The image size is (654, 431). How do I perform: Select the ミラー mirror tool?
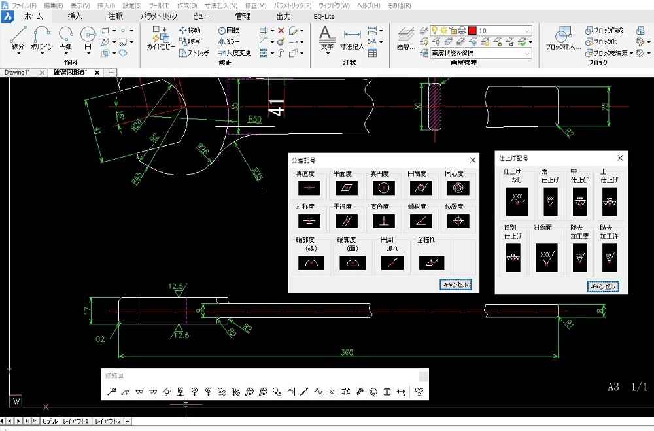[228, 42]
